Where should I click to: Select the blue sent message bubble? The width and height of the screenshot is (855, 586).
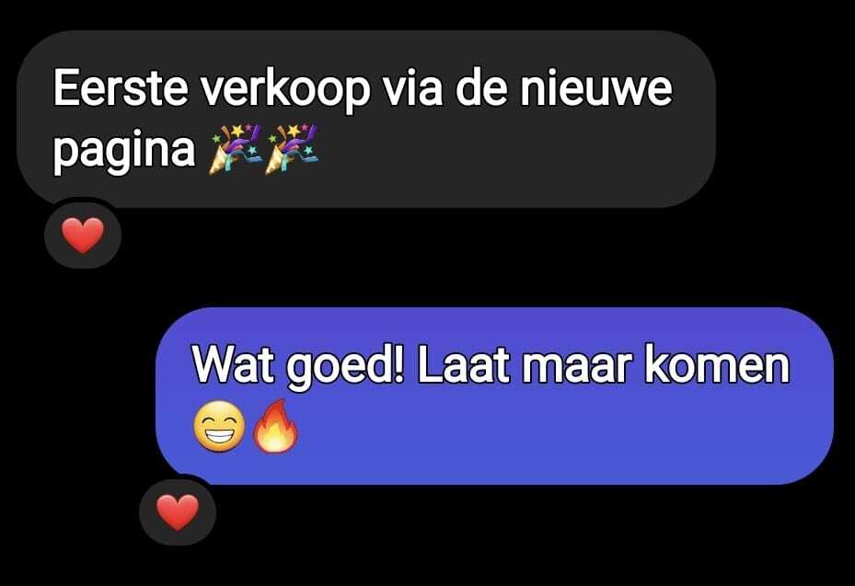(494, 396)
